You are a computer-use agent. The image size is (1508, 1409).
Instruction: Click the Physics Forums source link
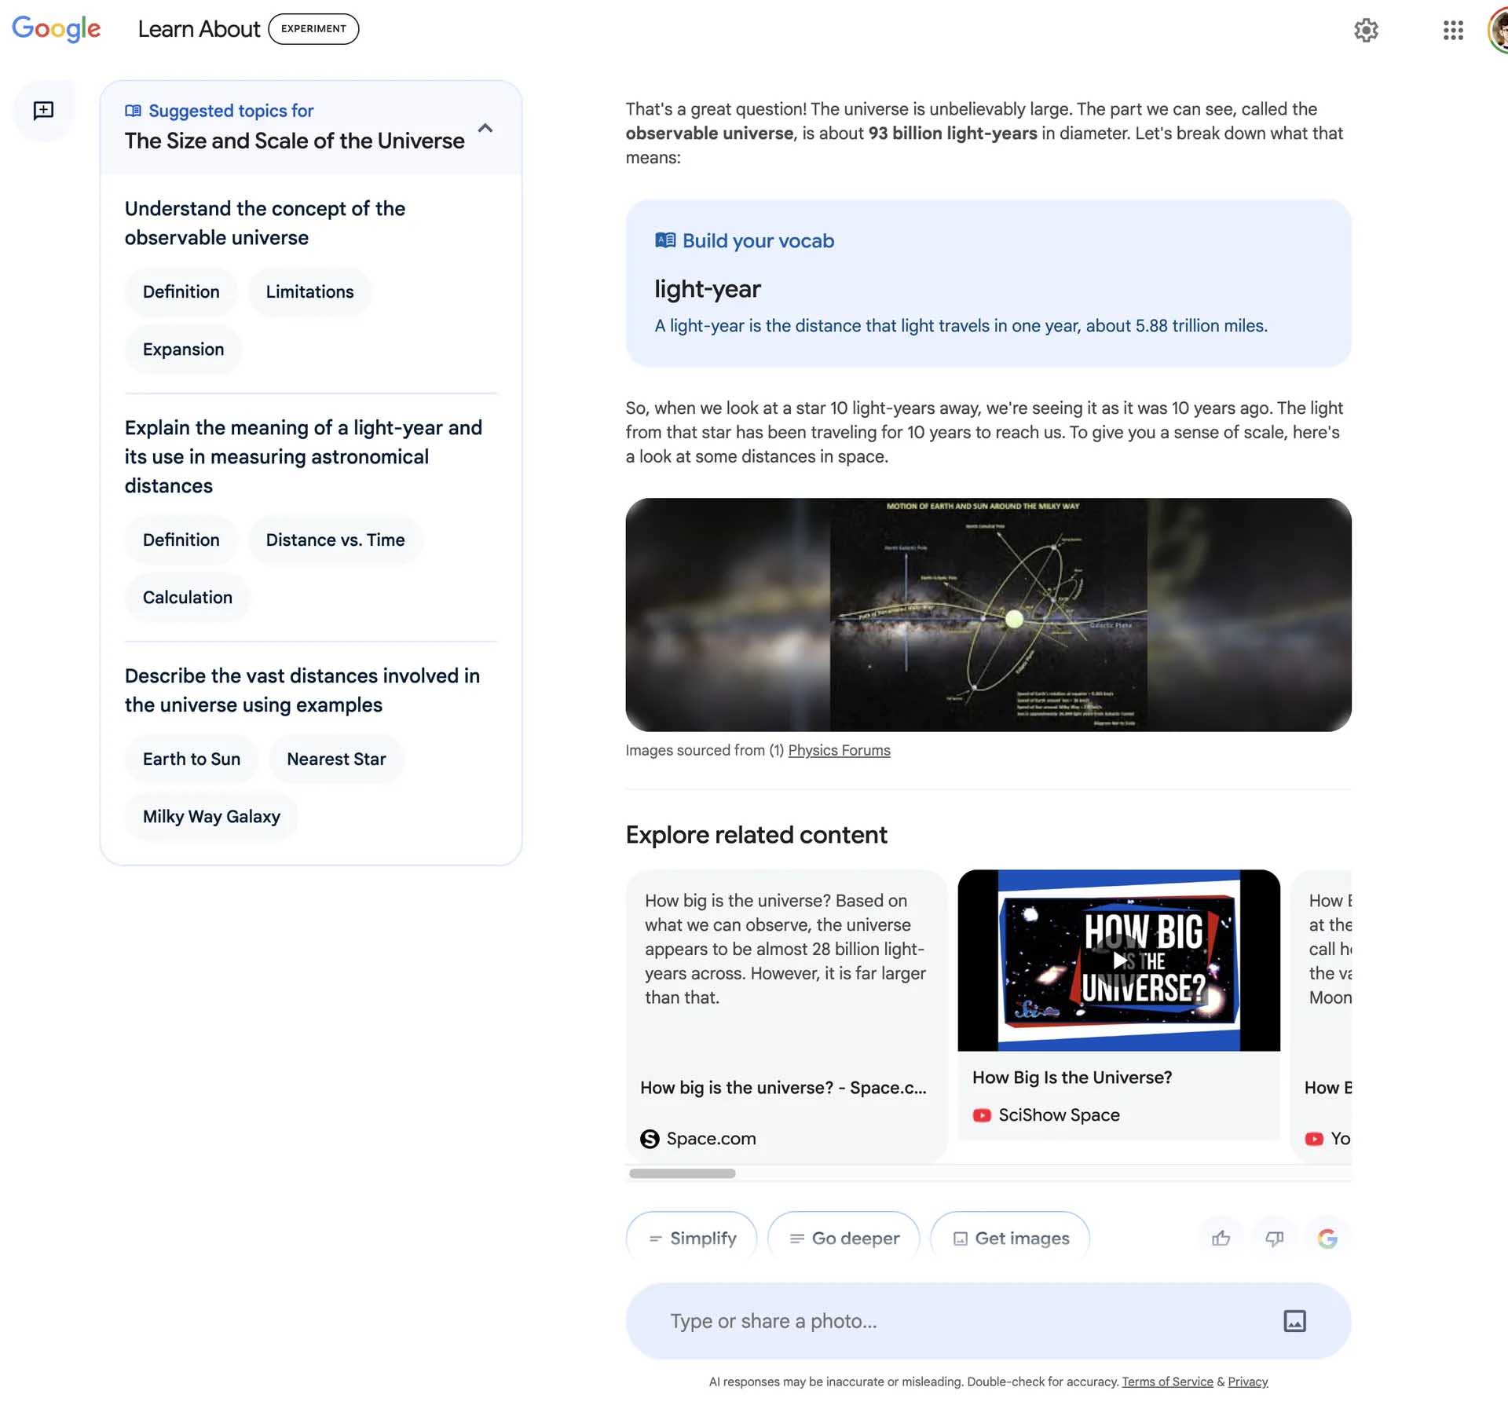coord(838,751)
